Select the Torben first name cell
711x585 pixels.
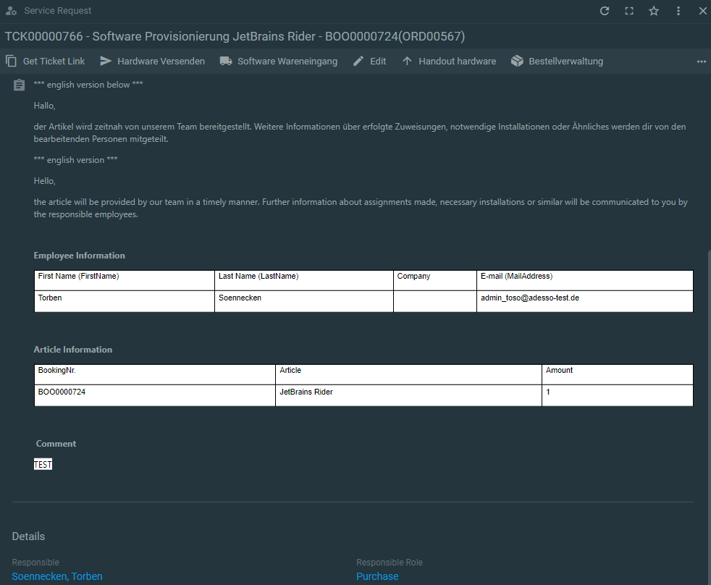click(x=125, y=301)
